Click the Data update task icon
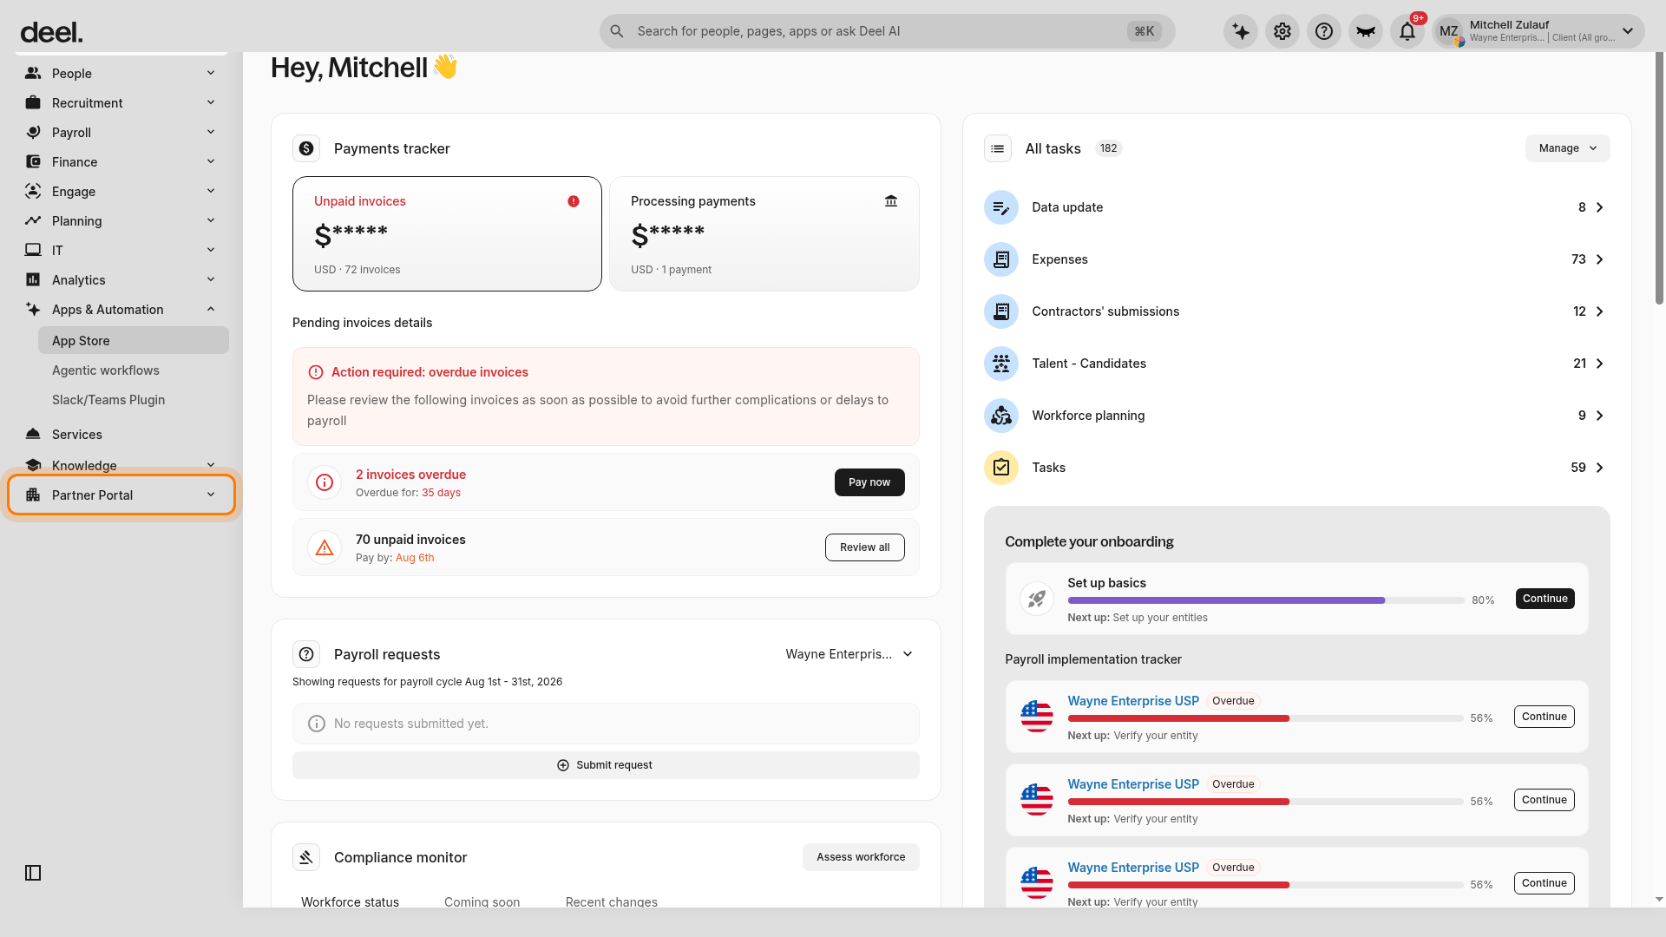 [1001, 207]
